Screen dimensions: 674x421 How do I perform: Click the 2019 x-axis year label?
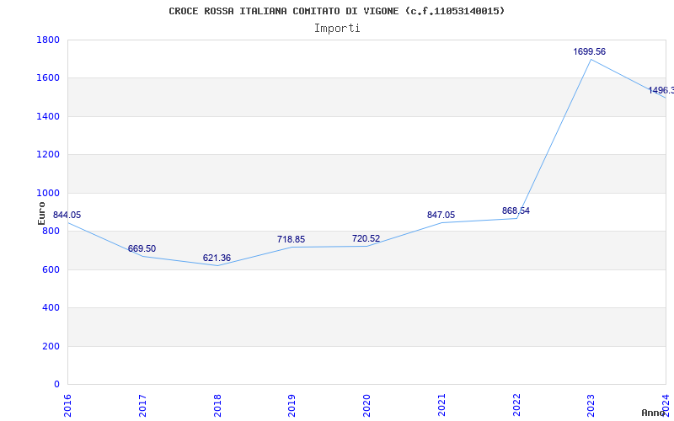(x=292, y=405)
